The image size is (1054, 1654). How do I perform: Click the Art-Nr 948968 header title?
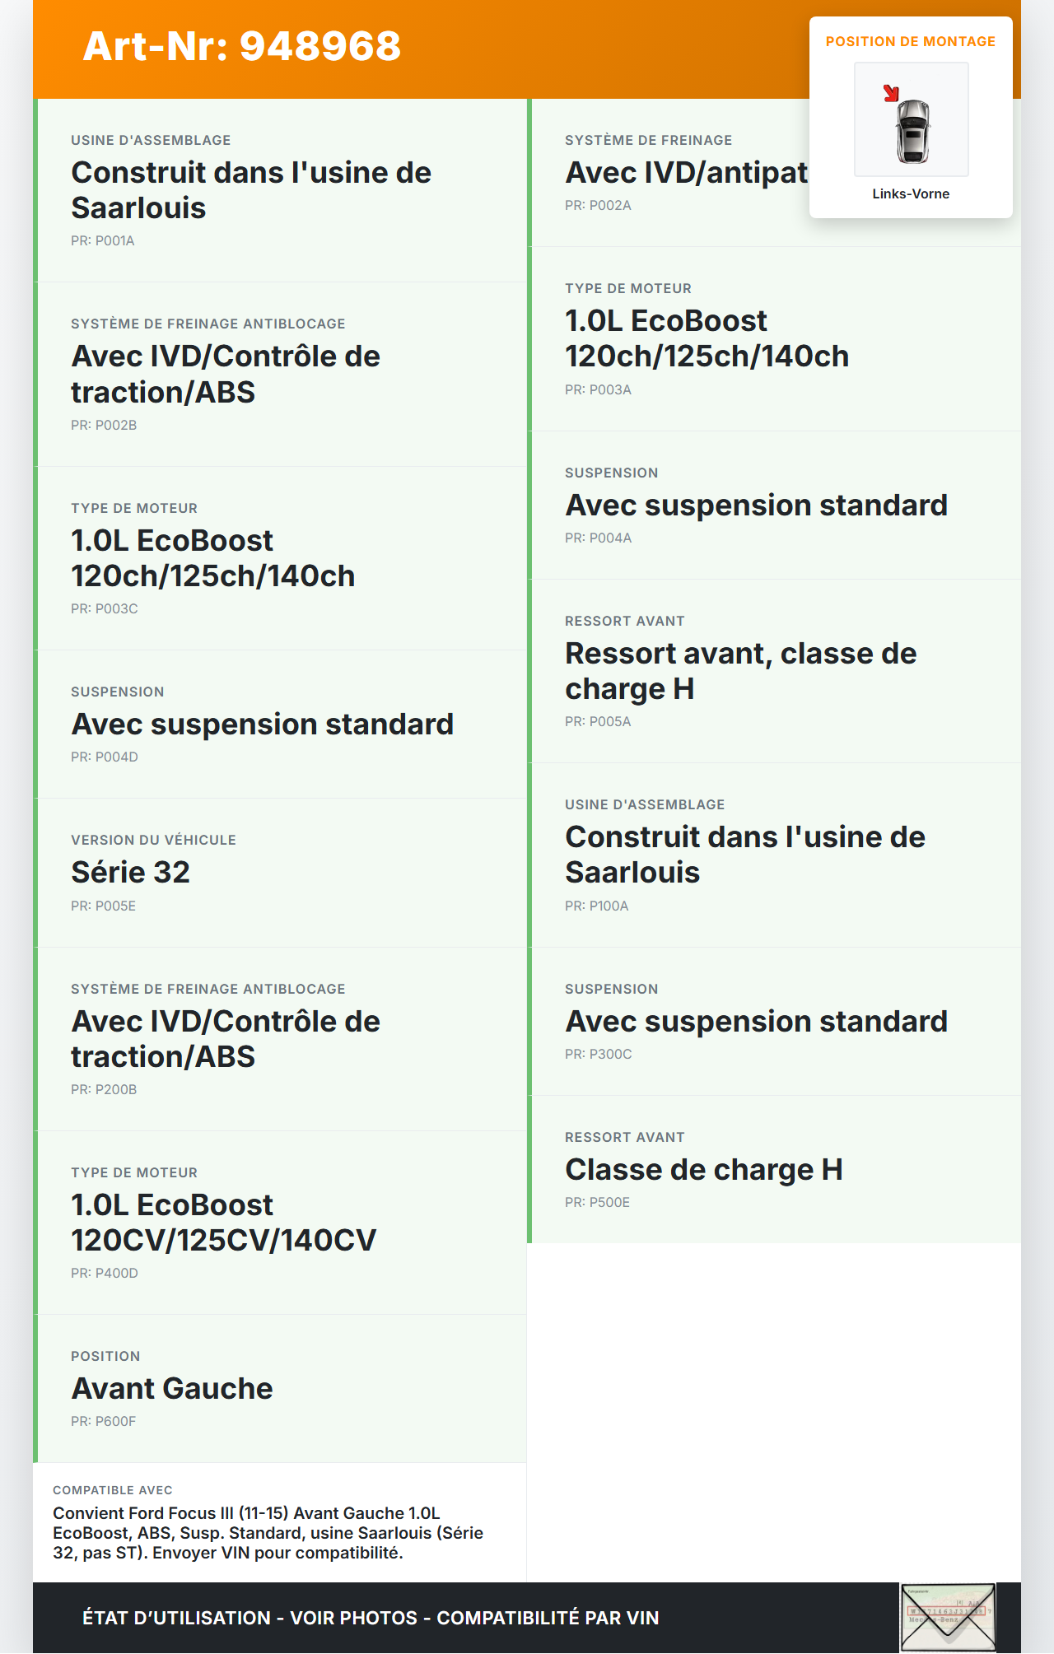coord(242,46)
